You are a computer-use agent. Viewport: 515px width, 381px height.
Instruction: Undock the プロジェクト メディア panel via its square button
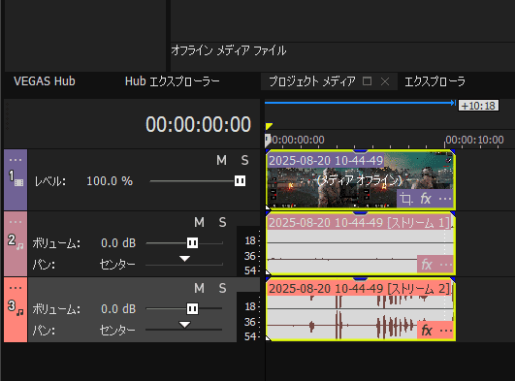pos(368,81)
